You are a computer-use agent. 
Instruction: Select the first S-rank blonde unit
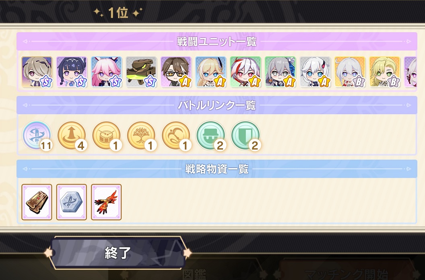coord(37,72)
